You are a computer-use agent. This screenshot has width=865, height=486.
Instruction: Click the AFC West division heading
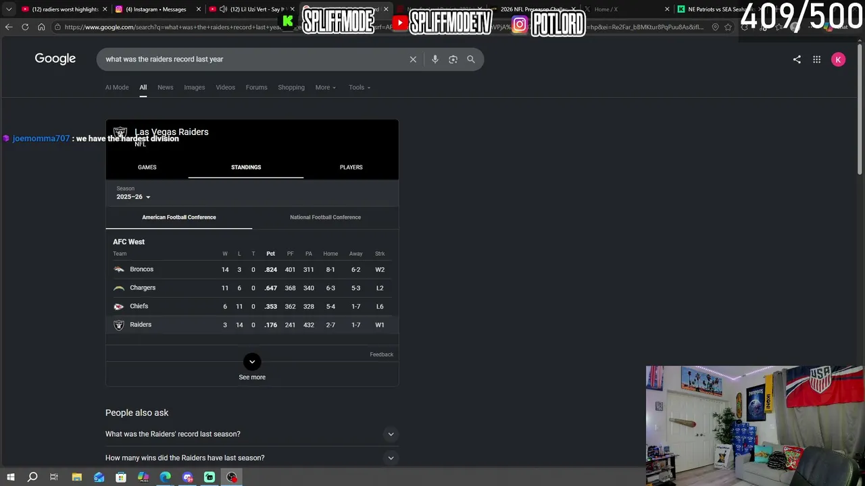pyautogui.click(x=128, y=242)
